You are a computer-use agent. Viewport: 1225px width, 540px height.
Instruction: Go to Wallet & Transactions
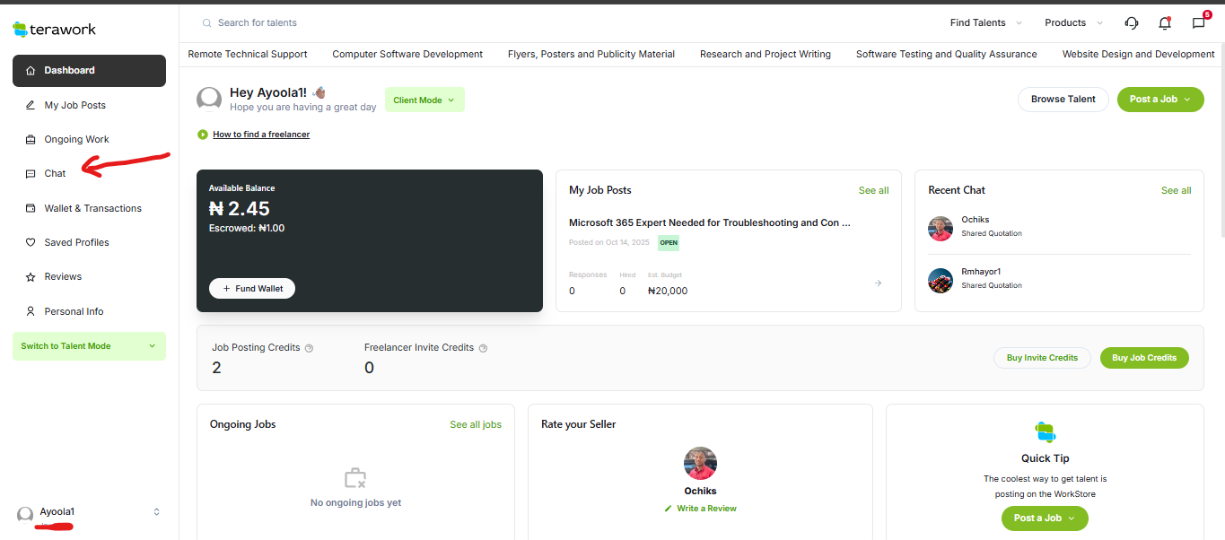92,208
